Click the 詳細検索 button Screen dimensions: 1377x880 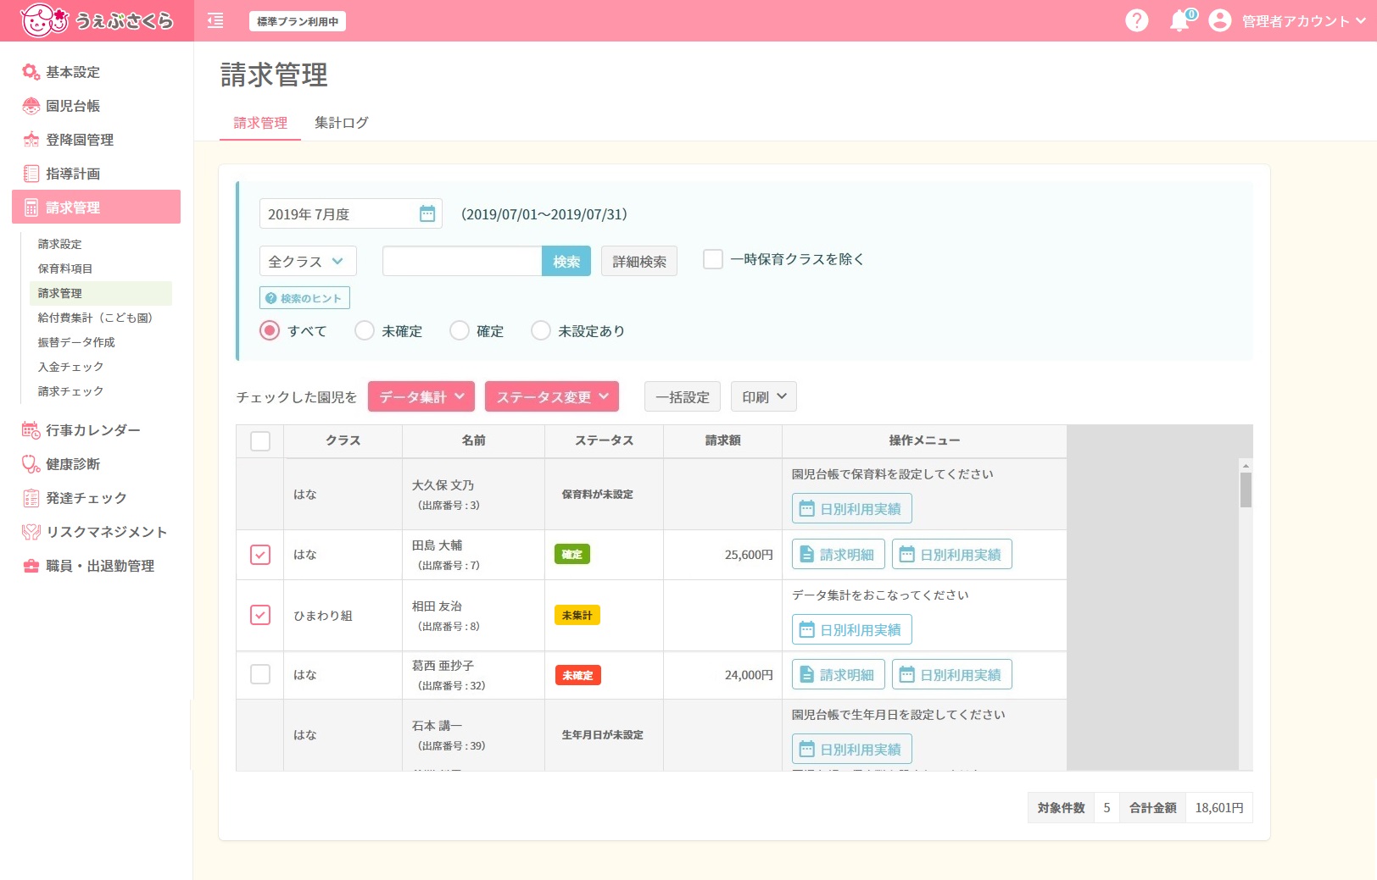point(639,261)
